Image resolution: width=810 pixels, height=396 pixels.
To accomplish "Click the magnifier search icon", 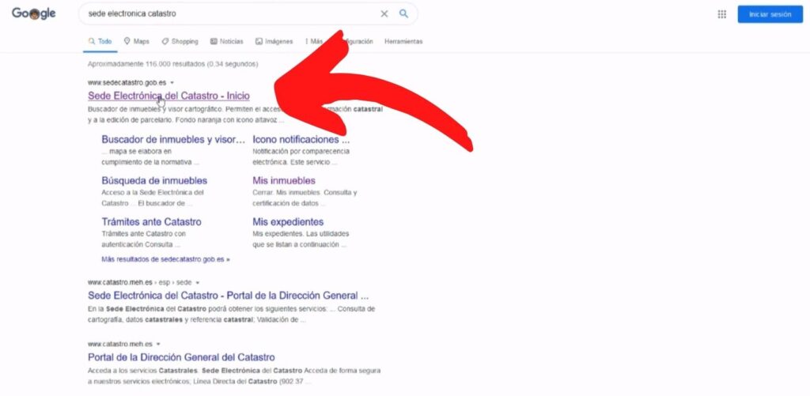I will 403,14.
